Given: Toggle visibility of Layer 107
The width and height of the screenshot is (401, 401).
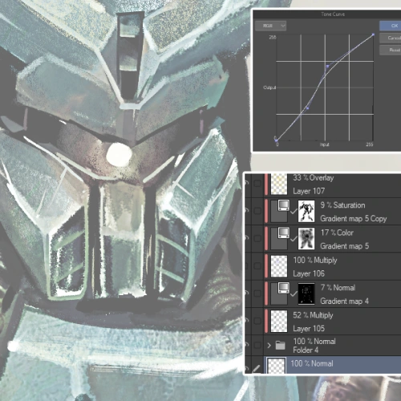Looking at the screenshot, I should 246,183.
